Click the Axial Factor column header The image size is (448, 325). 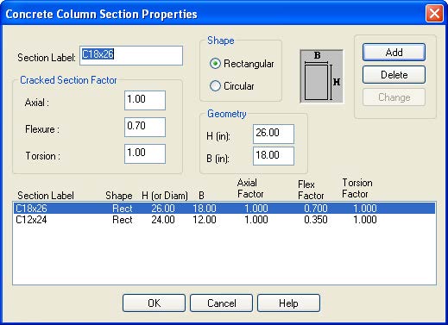[x=250, y=188]
